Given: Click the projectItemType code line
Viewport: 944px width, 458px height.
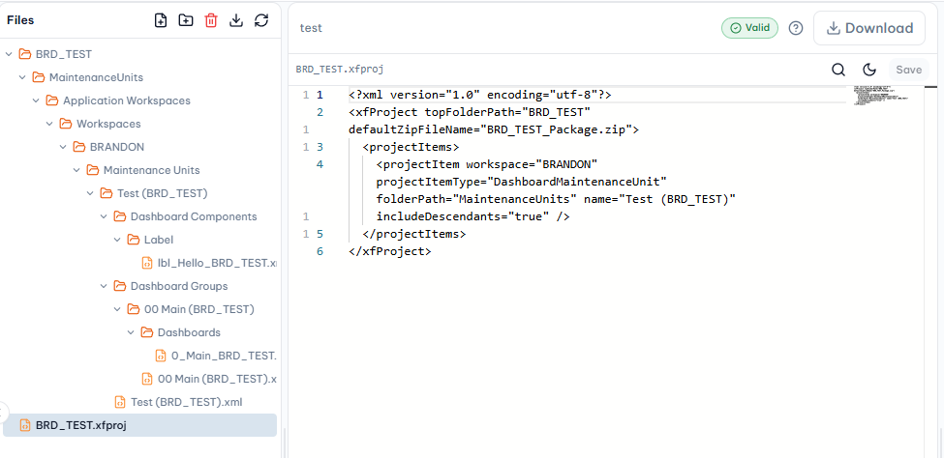Looking at the screenshot, I should (x=521, y=182).
